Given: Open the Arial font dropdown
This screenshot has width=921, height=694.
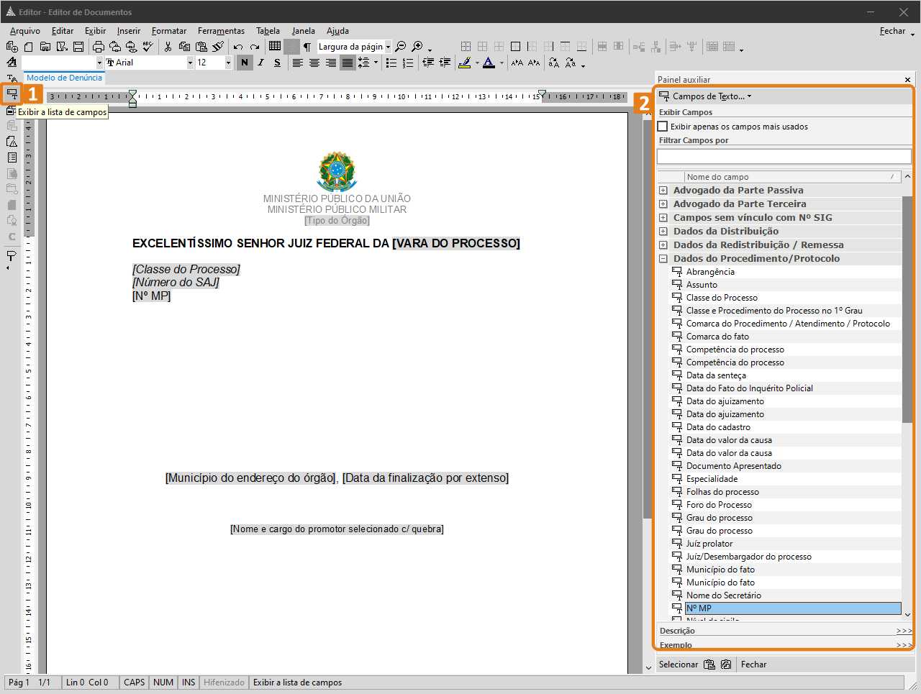Looking at the screenshot, I should click(190, 63).
